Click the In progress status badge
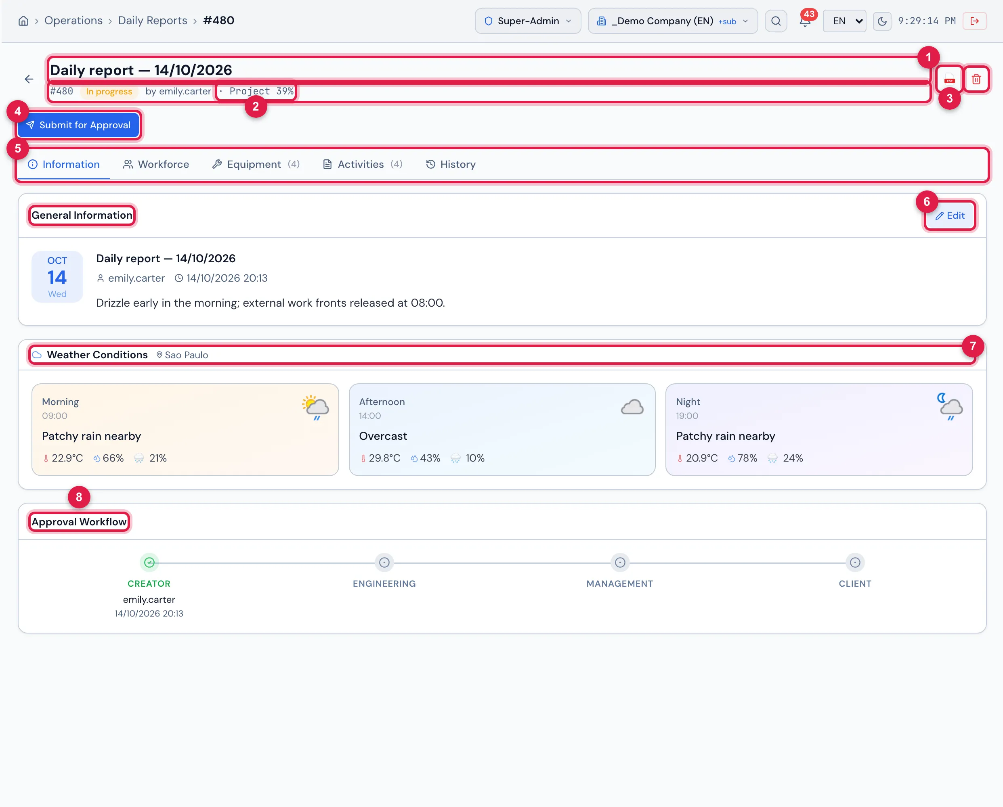Image resolution: width=1003 pixels, height=807 pixels. point(109,92)
